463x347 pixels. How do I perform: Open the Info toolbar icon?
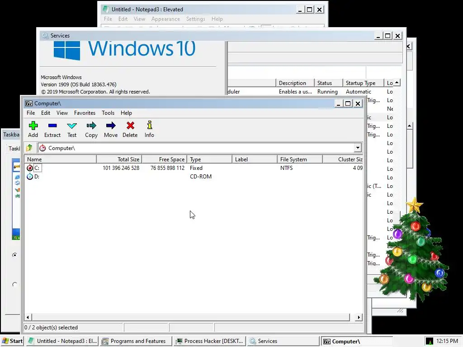(x=149, y=125)
